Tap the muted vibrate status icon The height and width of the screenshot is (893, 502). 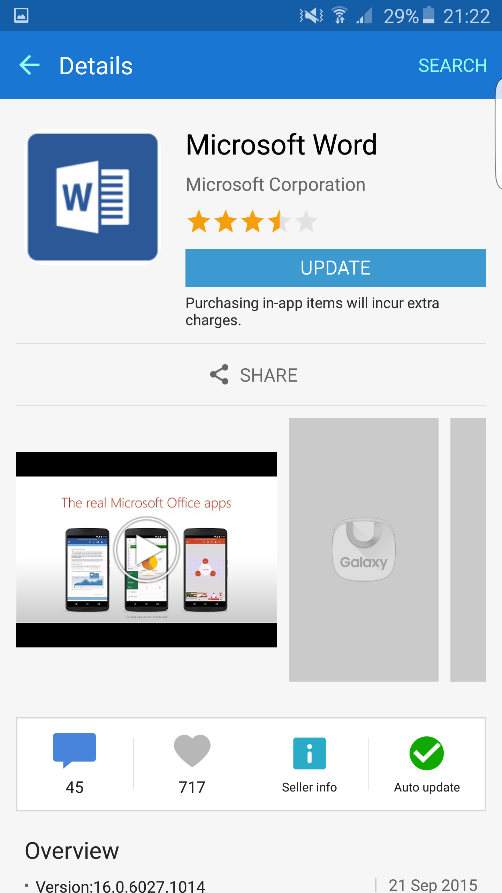[x=311, y=16]
